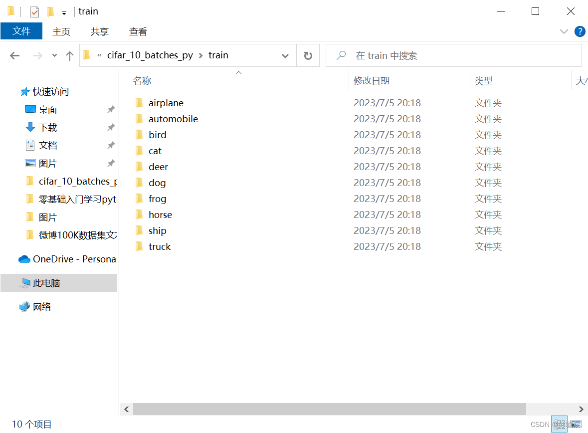Select 图片 in quick access
This screenshot has width=588, height=433.
click(x=48, y=163)
